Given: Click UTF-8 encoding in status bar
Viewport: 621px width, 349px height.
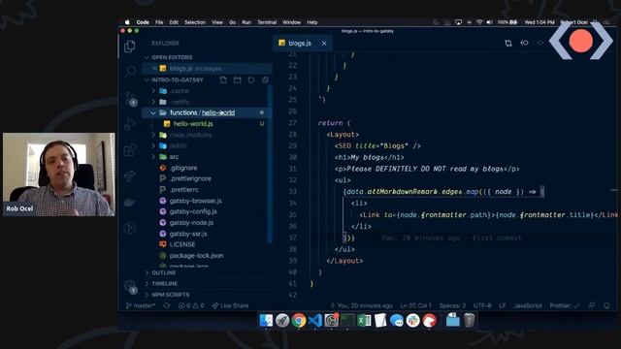Looking at the screenshot, I should [x=482, y=305].
